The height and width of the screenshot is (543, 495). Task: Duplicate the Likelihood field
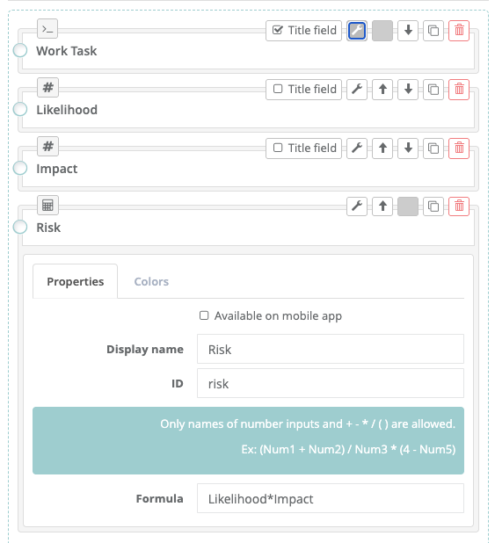(x=433, y=90)
